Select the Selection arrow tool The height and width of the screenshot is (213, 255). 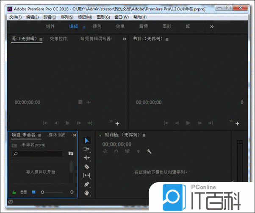(87, 140)
